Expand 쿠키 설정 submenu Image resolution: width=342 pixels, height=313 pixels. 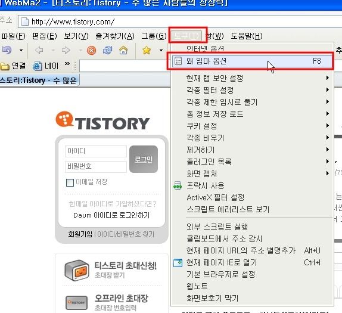pyautogui.click(x=252, y=126)
